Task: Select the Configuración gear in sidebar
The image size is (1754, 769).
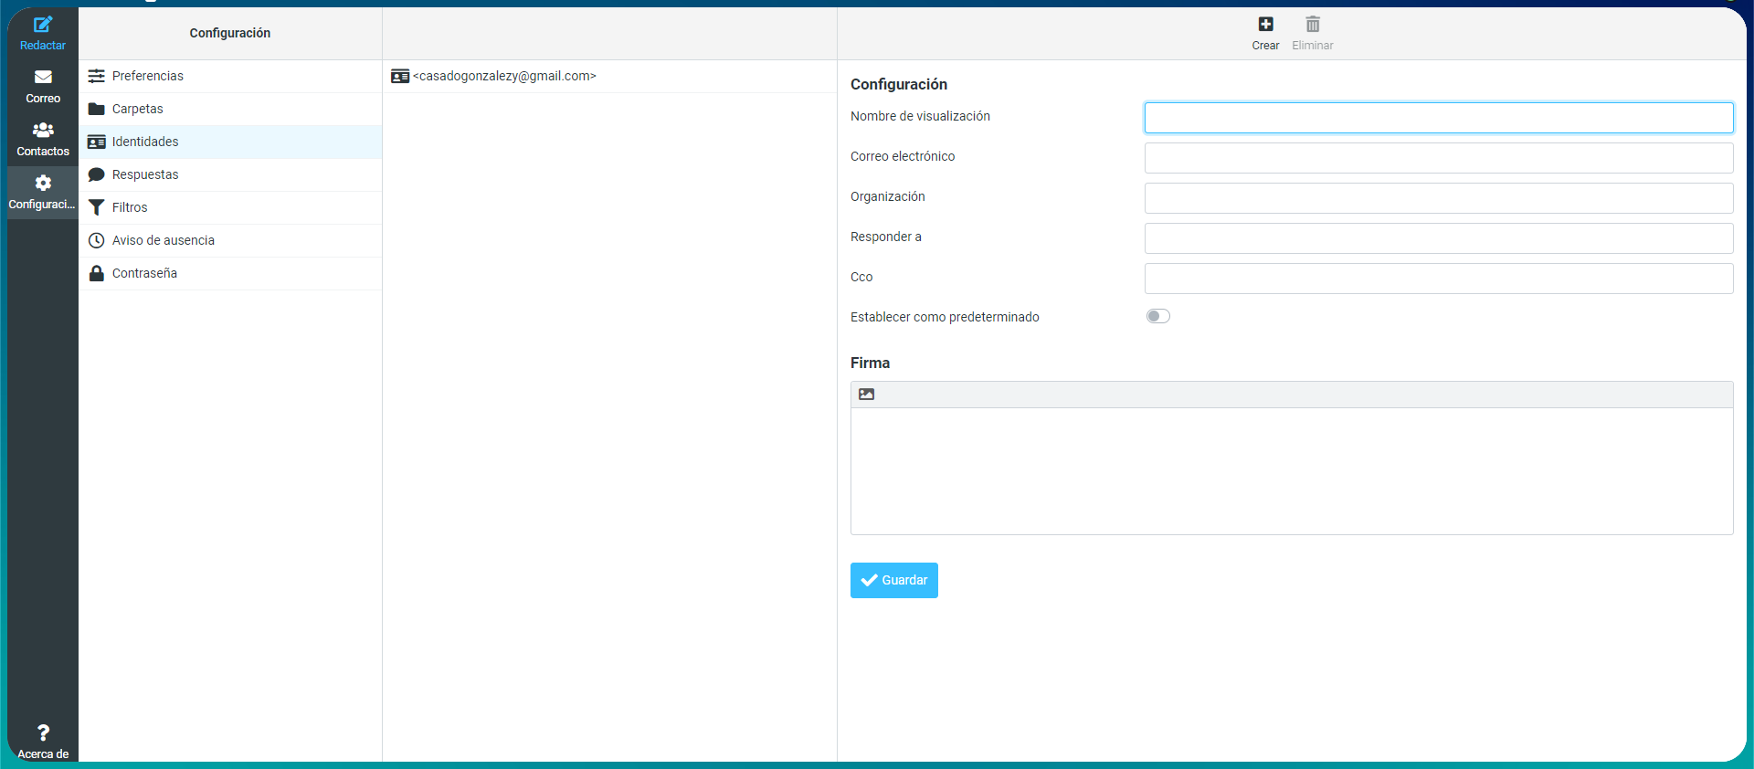Action: (43, 193)
